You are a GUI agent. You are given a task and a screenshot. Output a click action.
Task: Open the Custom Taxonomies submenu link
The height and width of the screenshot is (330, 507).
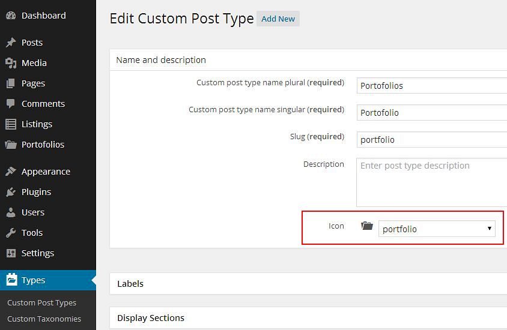point(44,319)
